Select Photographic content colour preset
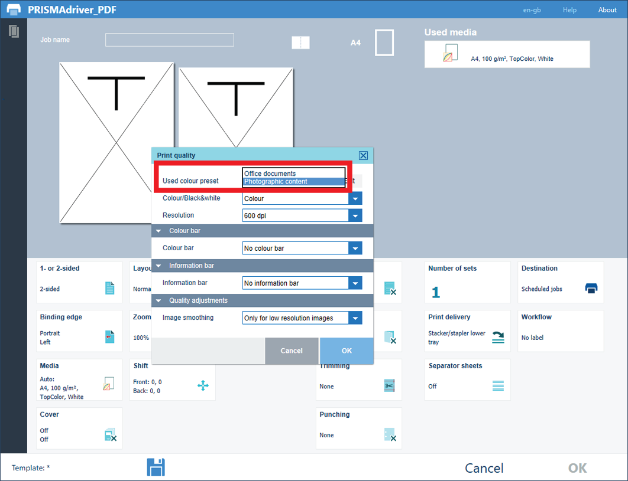This screenshot has height=481, width=628. click(293, 182)
